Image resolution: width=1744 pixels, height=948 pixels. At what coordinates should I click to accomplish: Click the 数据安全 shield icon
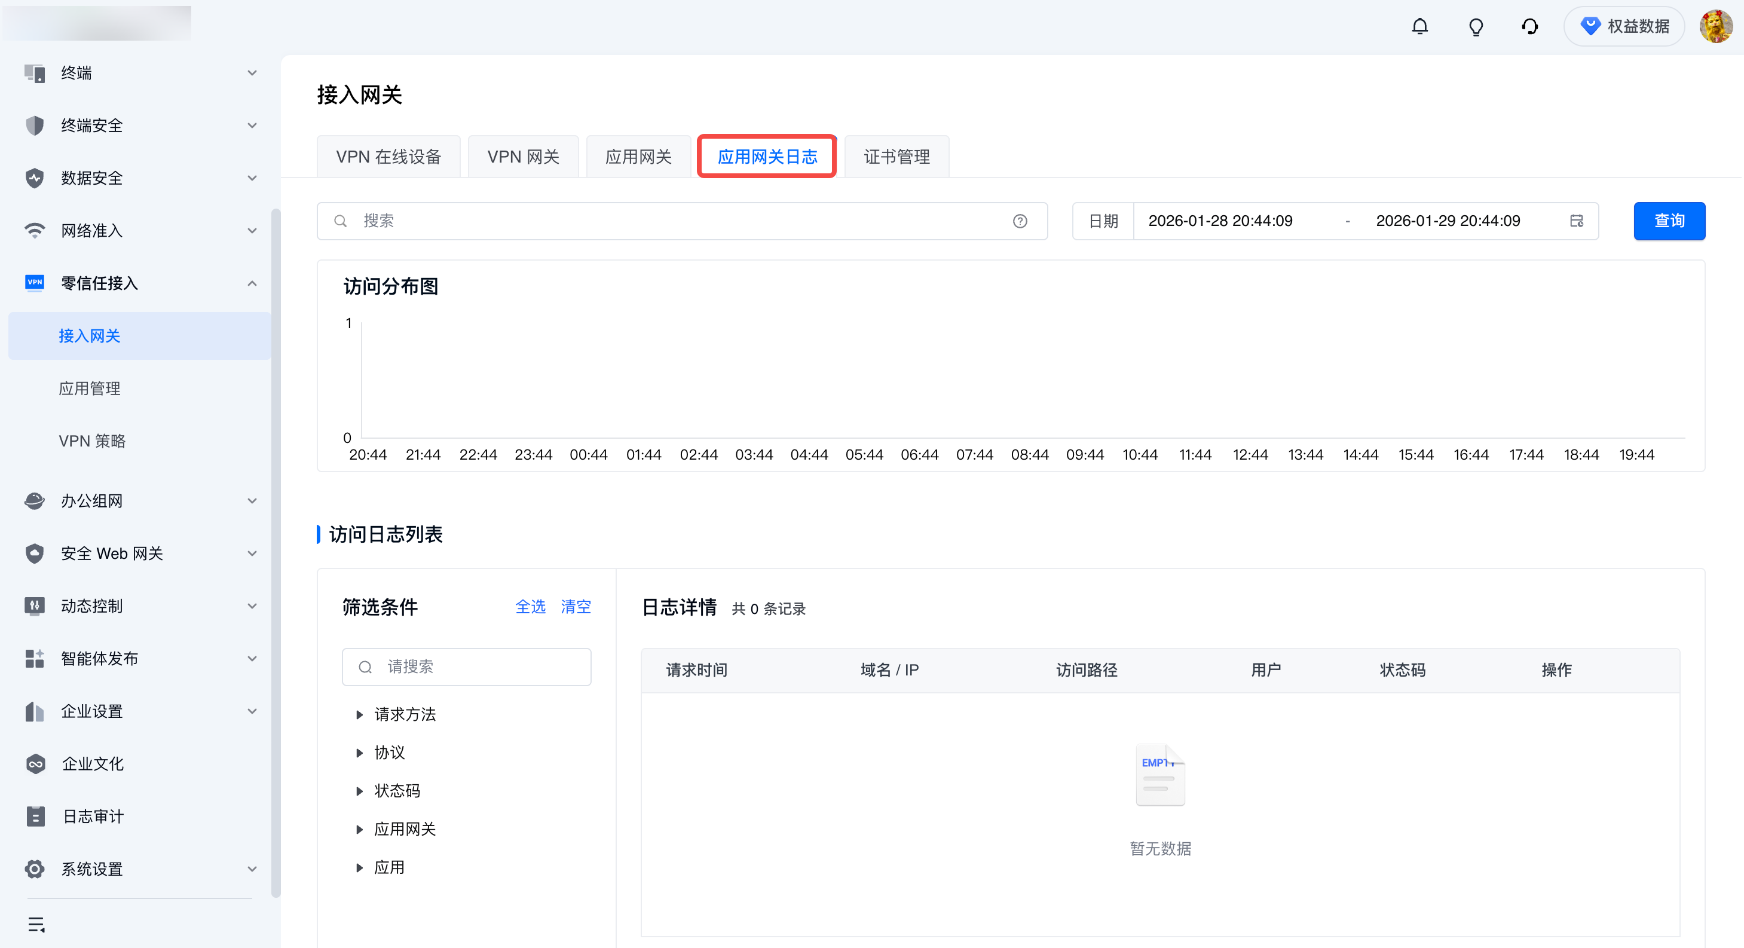(35, 178)
